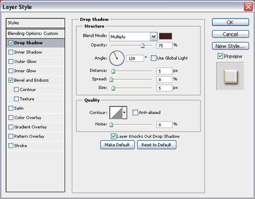Screen dimensions: 255x199
Task: Click the Multiply blend mode combo box
Action: click(133, 37)
